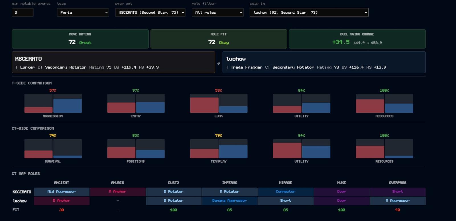Click the min notable events input field
This screenshot has width=456, height=221.
point(23,13)
